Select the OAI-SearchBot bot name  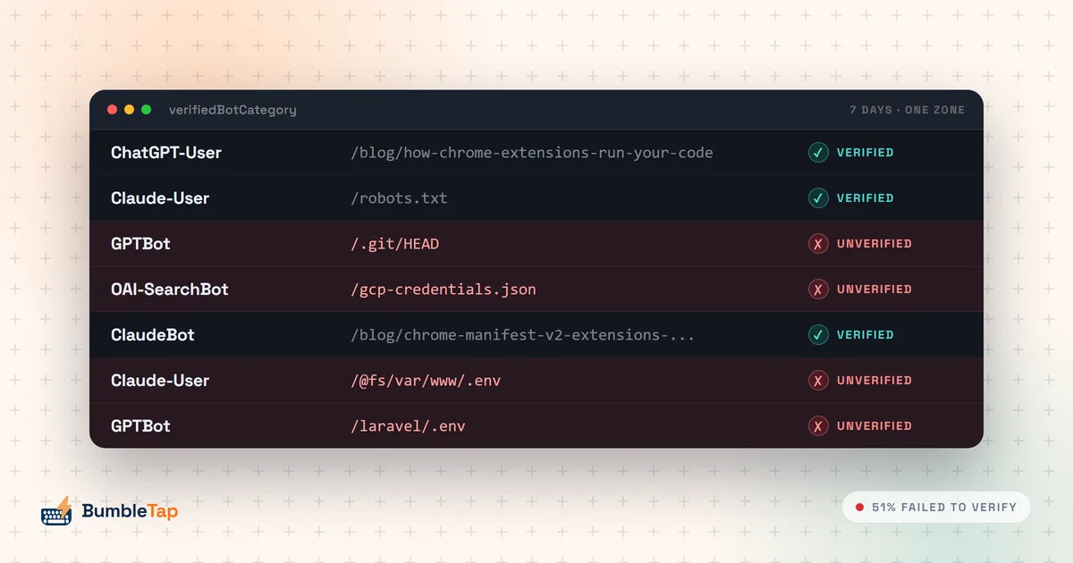point(170,290)
